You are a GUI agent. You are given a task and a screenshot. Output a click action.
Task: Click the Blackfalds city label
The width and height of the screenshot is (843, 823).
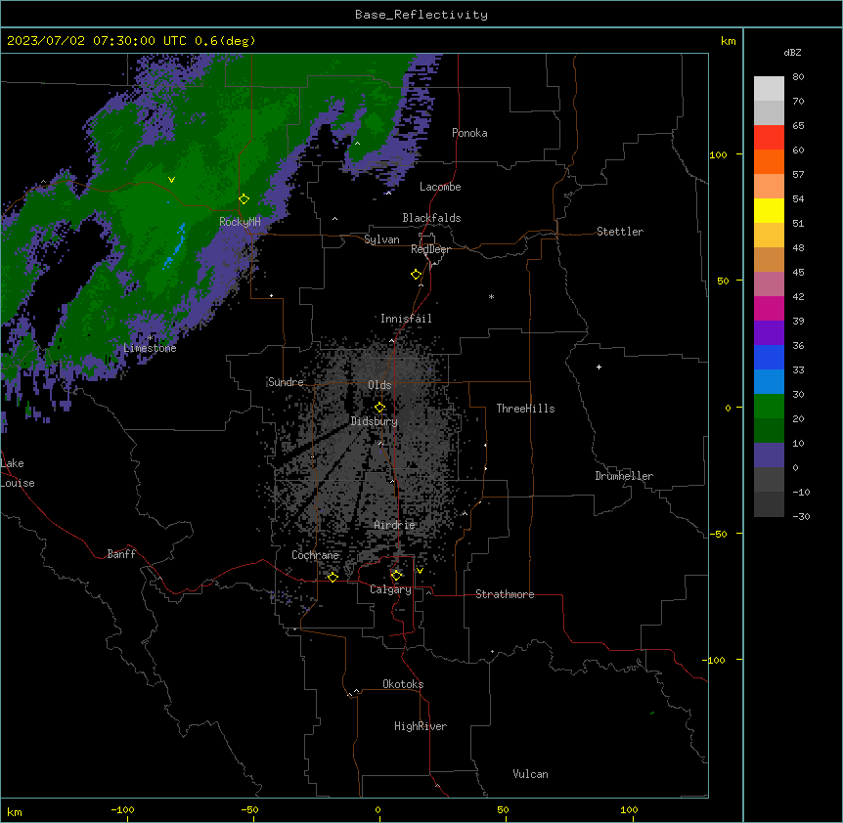coord(431,218)
